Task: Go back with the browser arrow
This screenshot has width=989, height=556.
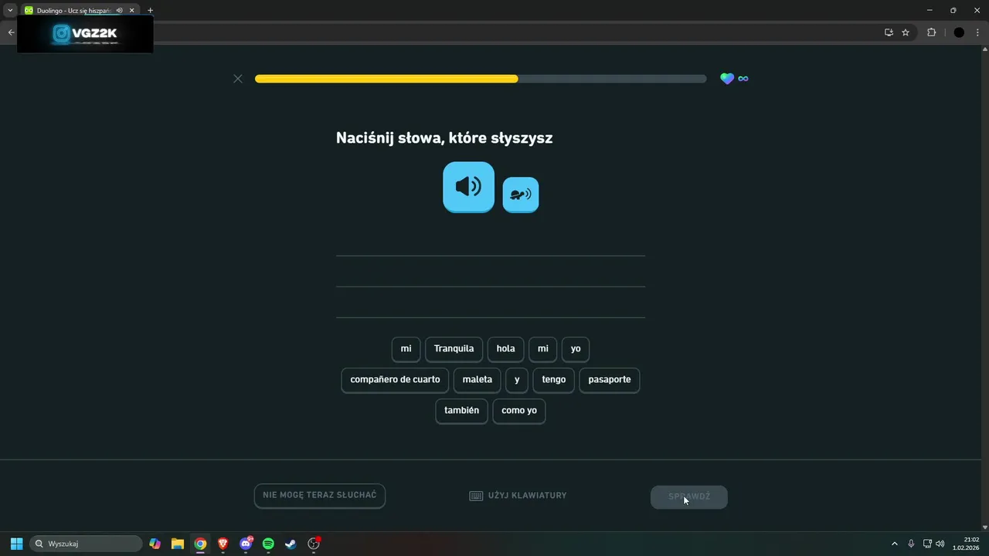Action: pos(11,32)
